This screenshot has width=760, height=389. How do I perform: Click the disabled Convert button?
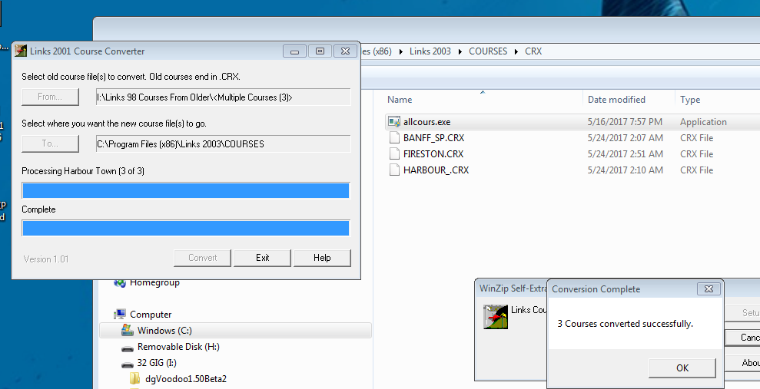203,258
